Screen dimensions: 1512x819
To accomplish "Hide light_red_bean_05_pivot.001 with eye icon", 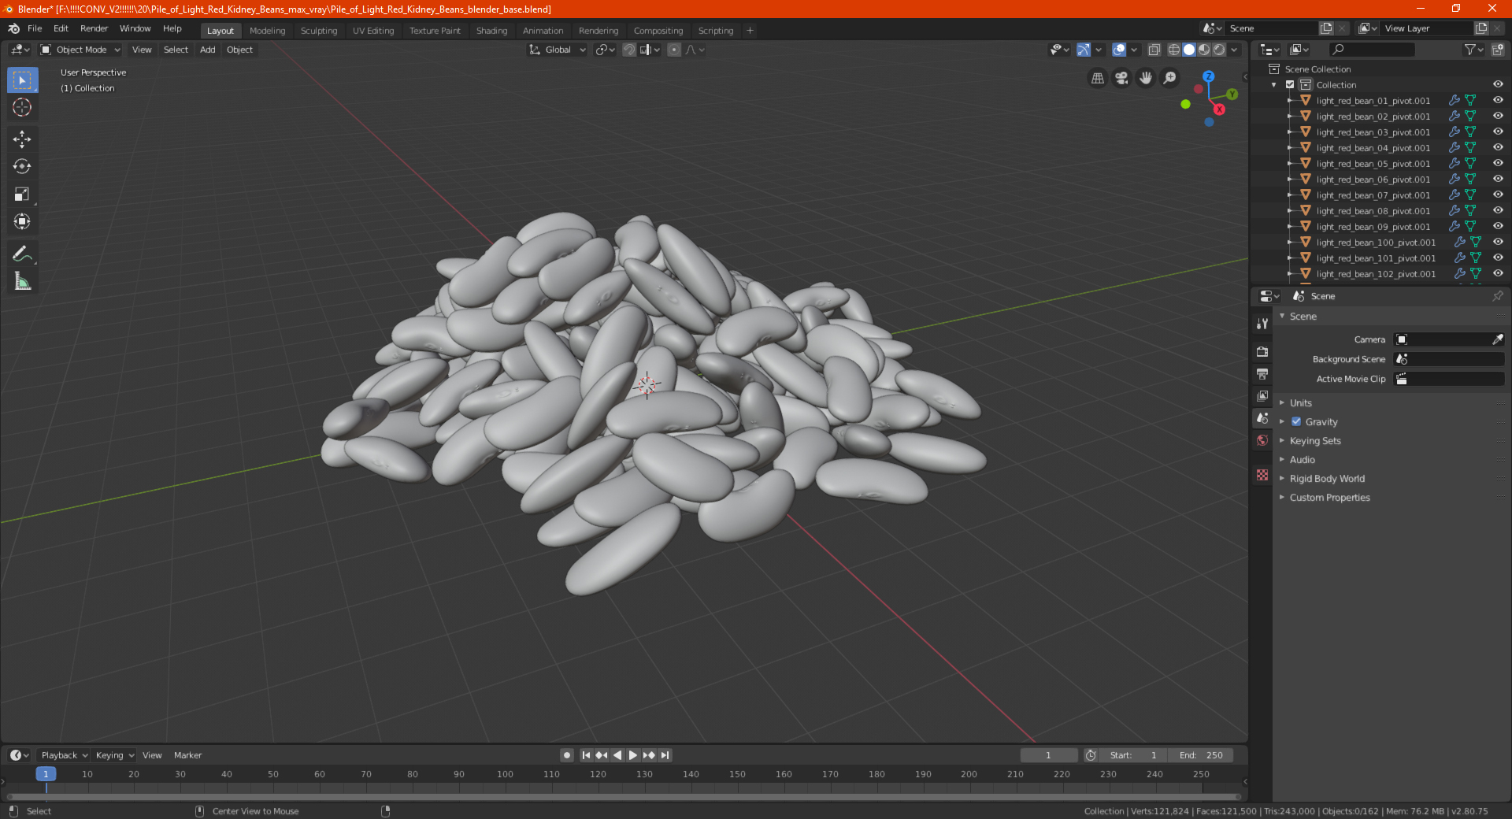I will tap(1497, 164).
